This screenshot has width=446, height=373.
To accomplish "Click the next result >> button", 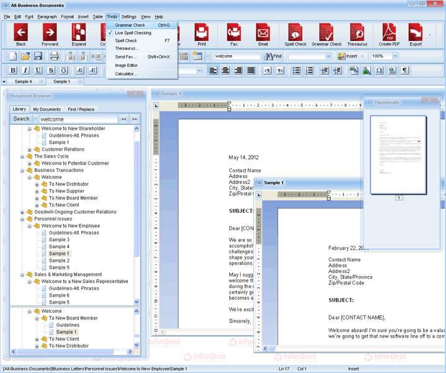I will pyautogui.click(x=135, y=119).
